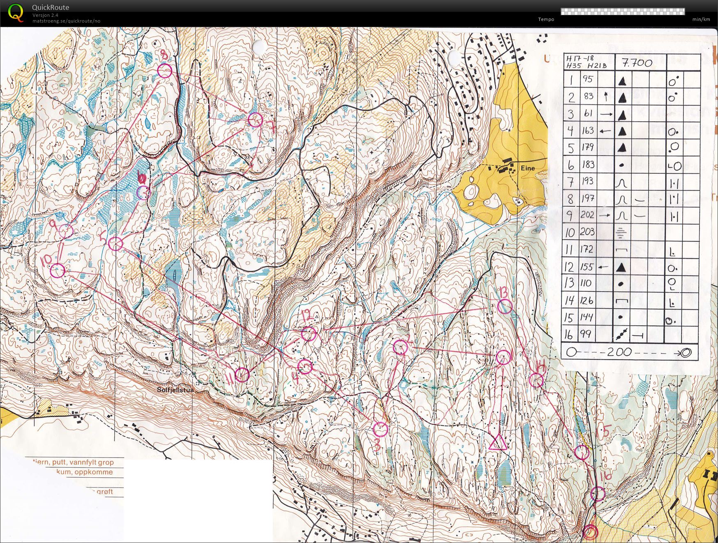The width and height of the screenshot is (718, 543).
Task: Click legend text 'tjern, putt, vannfylt grop'
Action: click(x=73, y=462)
